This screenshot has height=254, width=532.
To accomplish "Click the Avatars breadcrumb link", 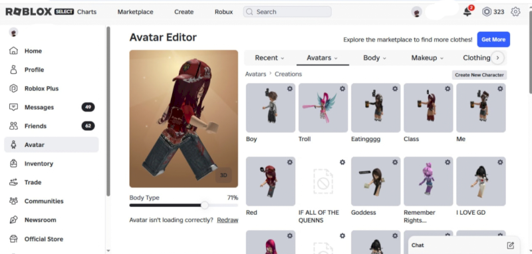I will pyautogui.click(x=255, y=74).
